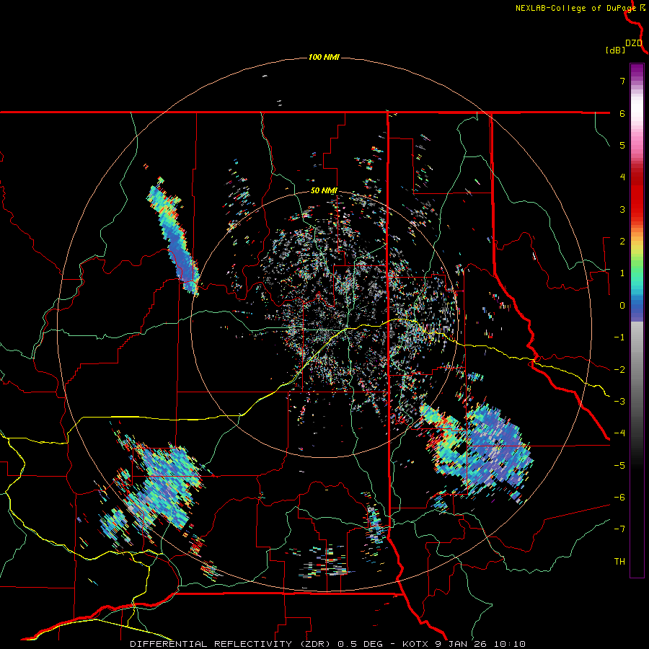
Task: Click the 2 value on color scale
Action: 622,242
